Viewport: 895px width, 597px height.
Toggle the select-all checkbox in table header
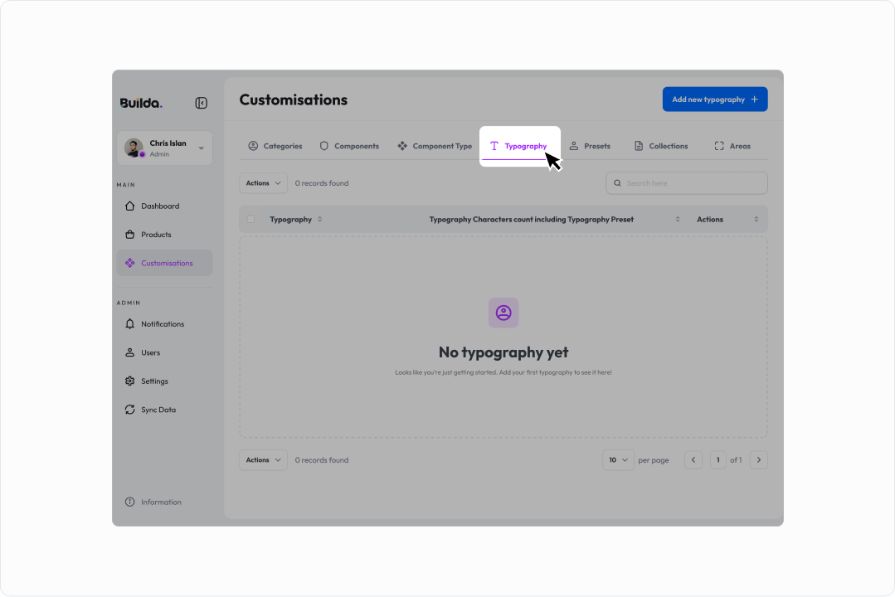pos(251,219)
